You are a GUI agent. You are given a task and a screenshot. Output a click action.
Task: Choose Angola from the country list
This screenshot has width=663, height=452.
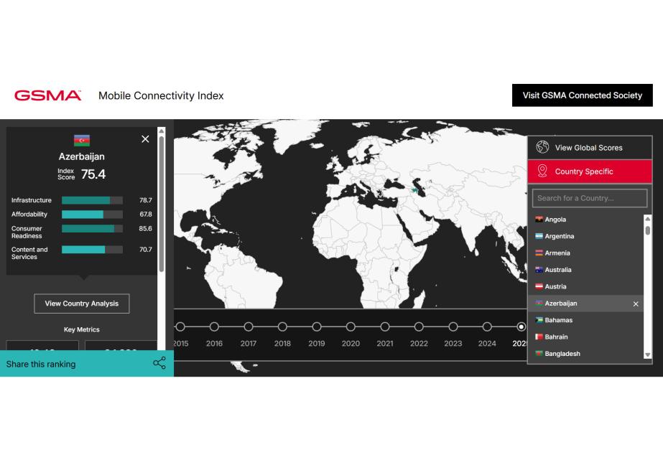(x=585, y=220)
